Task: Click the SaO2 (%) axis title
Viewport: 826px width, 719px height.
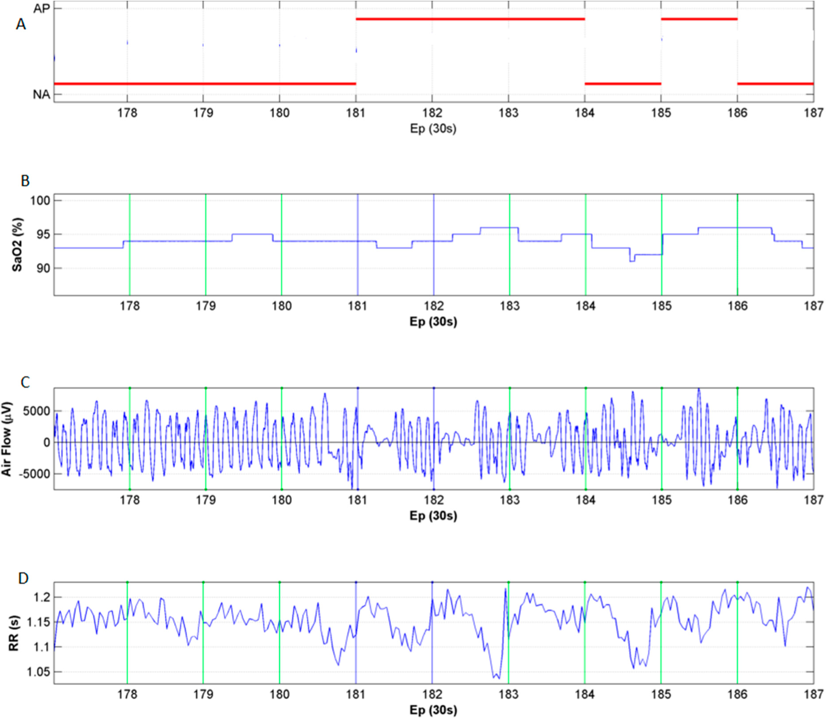Action: click(x=17, y=245)
